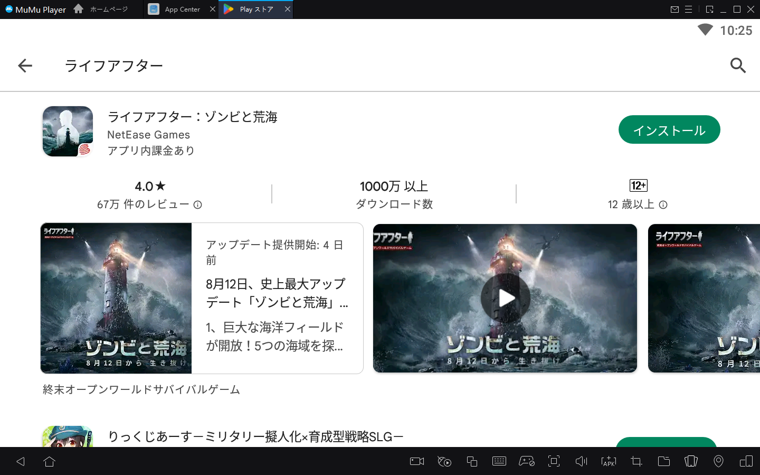Start screen recording with the camera icon
Screen dimensions: 760x475
[417, 461]
